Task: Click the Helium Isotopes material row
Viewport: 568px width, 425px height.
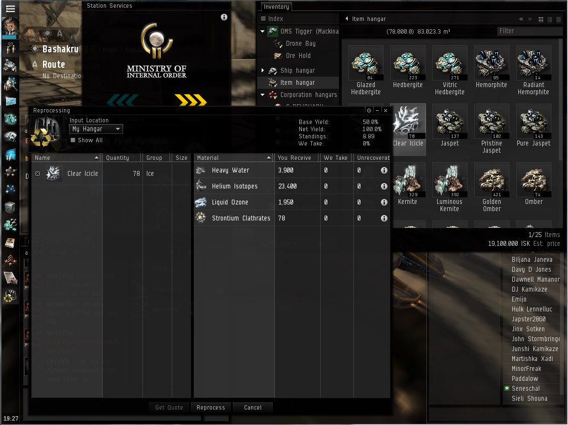Action: point(291,186)
